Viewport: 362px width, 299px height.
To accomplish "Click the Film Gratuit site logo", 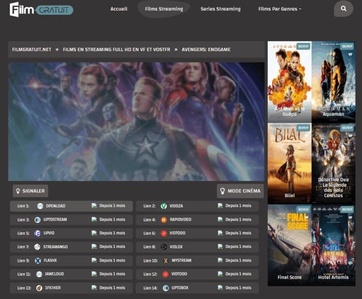I will point(42,10).
